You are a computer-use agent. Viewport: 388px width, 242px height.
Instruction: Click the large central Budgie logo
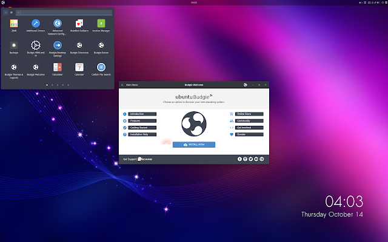pos(194,124)
